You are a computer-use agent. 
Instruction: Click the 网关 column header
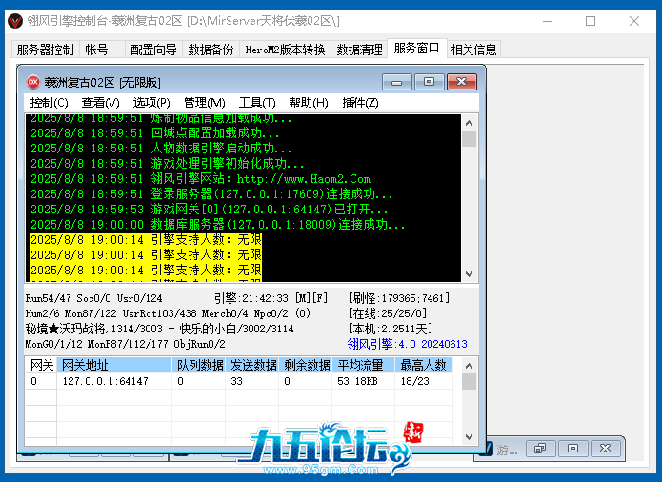coord(41,365)
